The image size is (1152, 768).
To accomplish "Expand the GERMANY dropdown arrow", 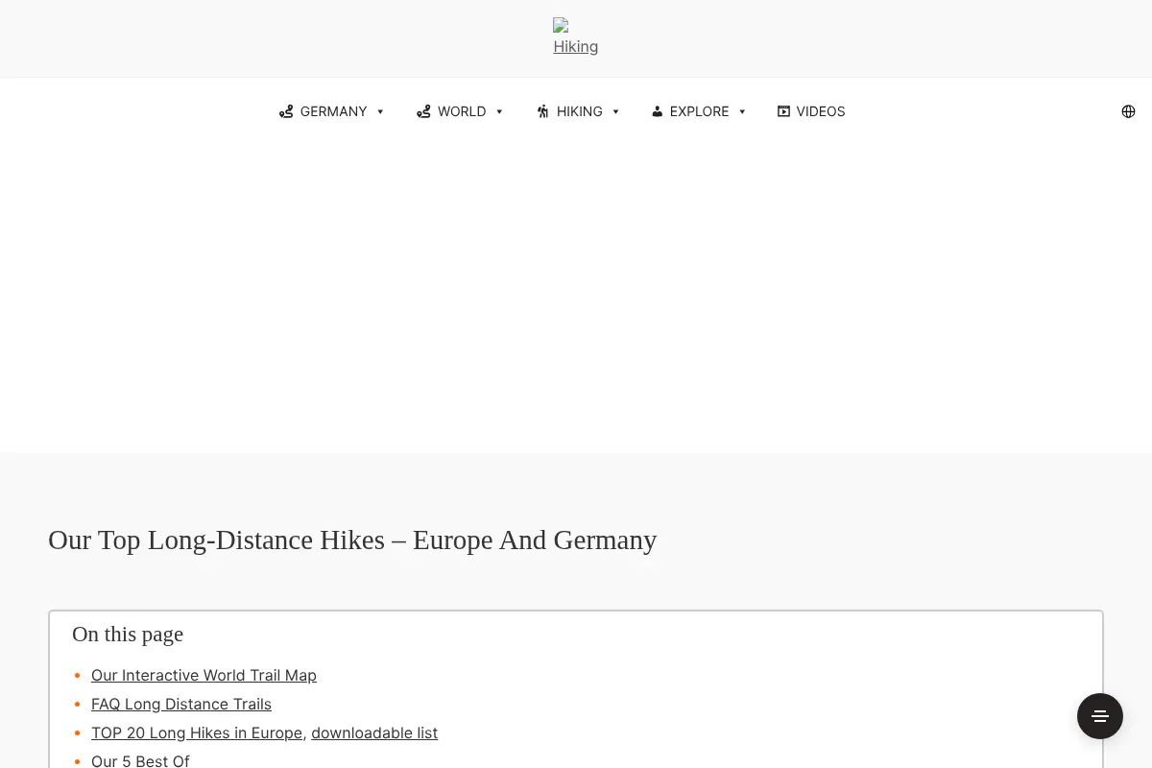I will pos(380,111).
